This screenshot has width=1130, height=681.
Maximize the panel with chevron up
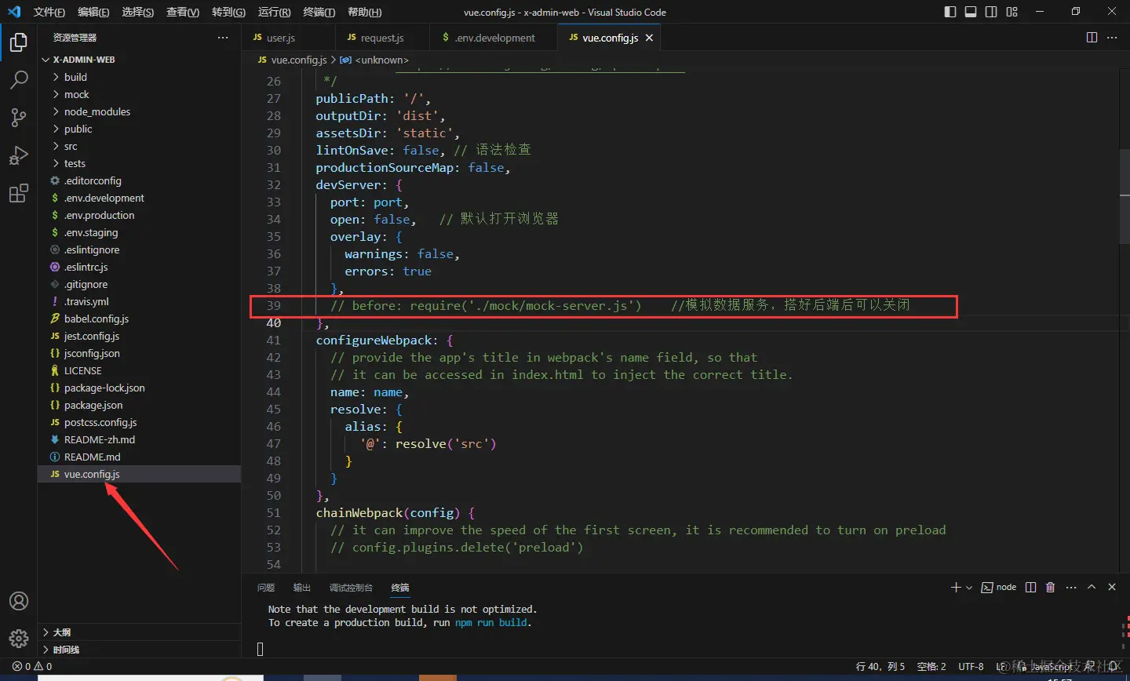click(x=1092, y=587)
